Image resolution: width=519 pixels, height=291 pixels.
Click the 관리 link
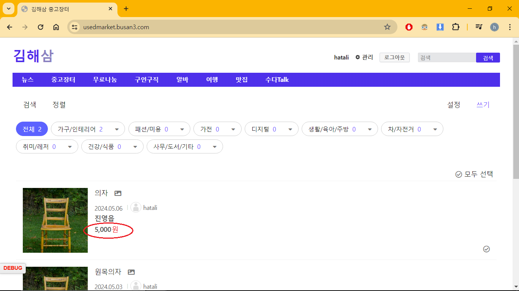(x=367, y=57)
